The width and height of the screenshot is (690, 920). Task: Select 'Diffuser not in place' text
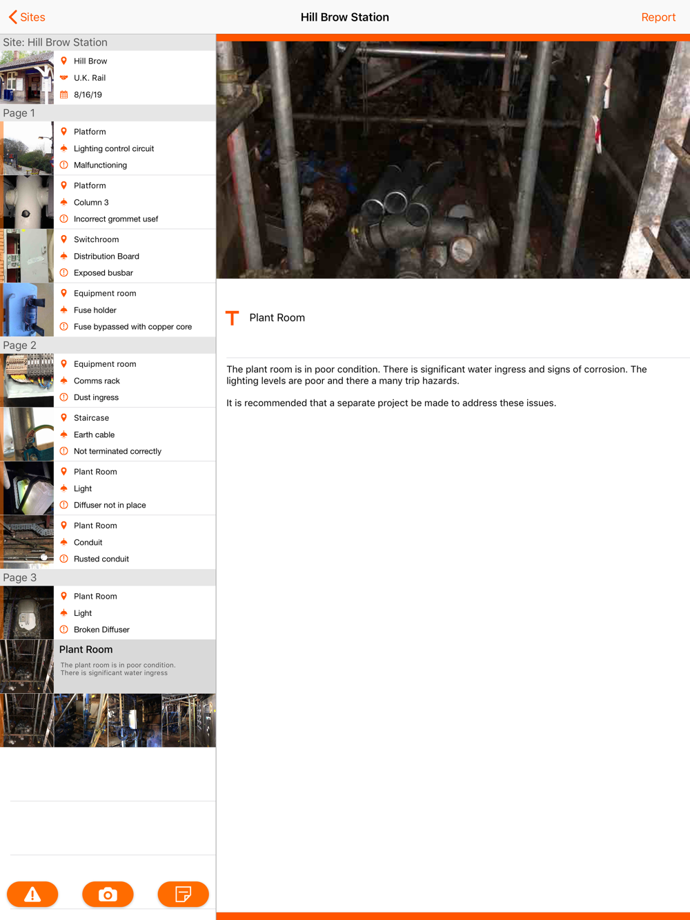click(110, 505)
